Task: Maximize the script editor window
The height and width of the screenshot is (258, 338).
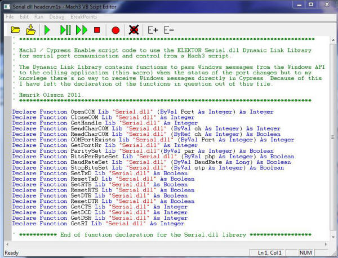Action: [311, 5]
